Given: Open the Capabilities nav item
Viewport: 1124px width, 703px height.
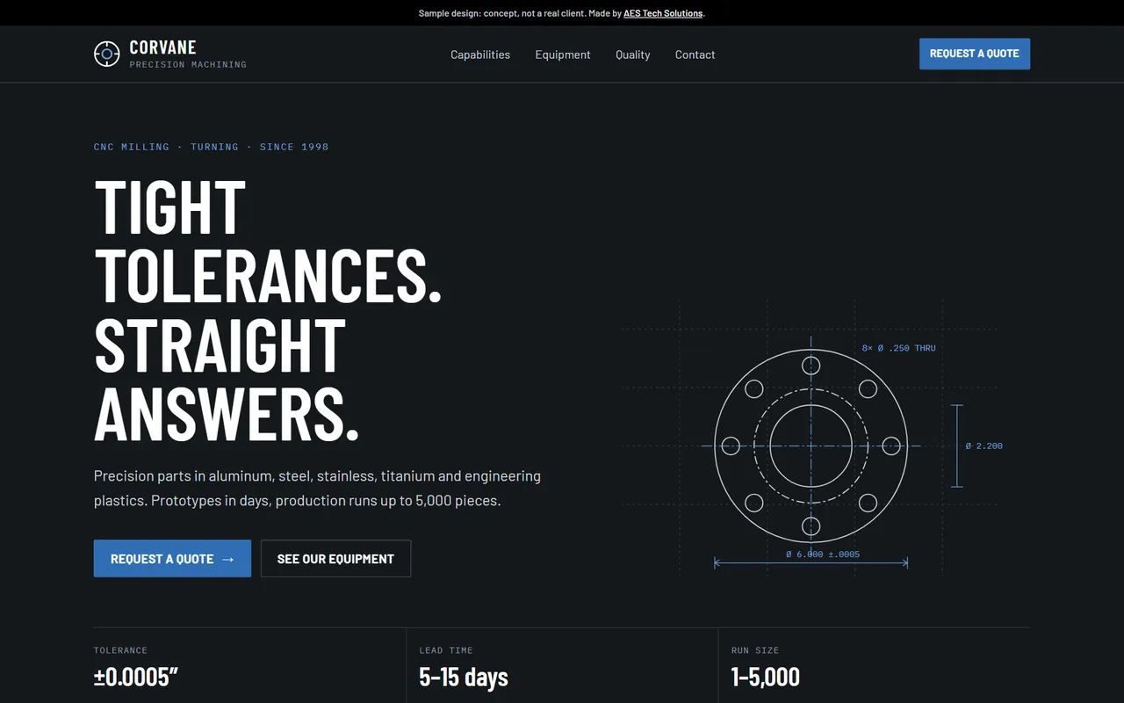Looking at the screenshot, I should pos(480,54).
